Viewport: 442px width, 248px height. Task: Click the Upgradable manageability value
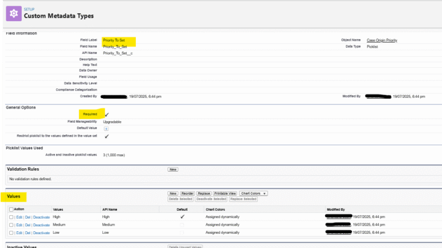pos(112,122)
